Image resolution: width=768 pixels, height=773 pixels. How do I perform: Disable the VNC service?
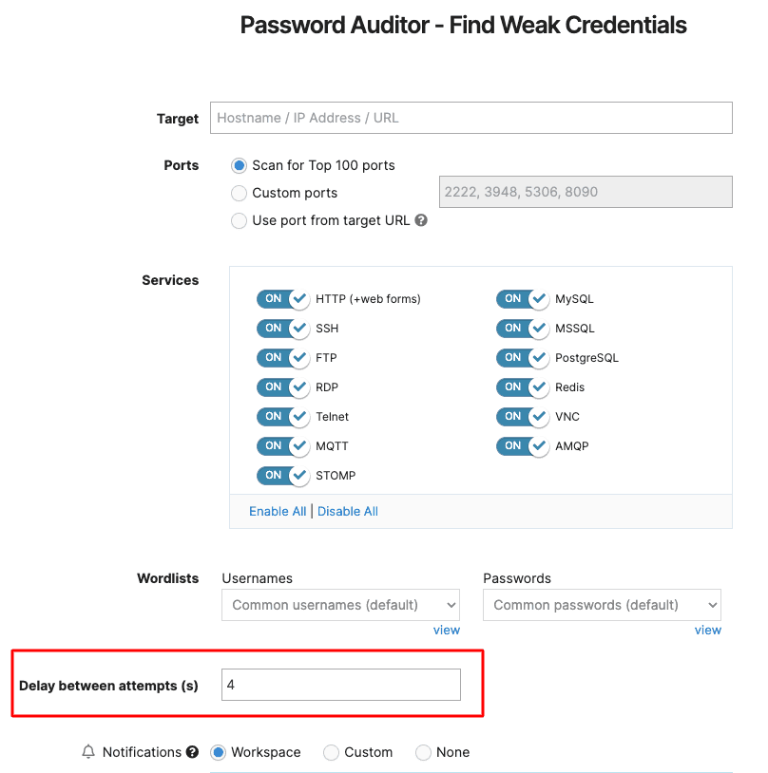(522, 416)
